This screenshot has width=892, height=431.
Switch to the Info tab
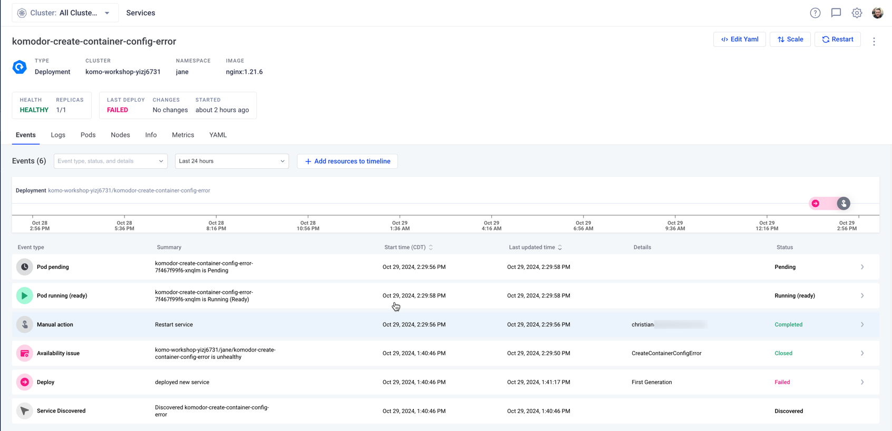pyautogui.click(x=151, y=135)
